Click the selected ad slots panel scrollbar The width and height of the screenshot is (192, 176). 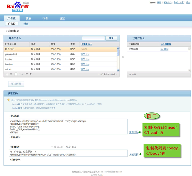189,59
